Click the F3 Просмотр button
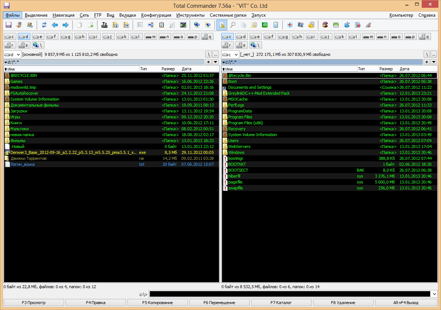441x310 pixels. click(x=34, y=303)
